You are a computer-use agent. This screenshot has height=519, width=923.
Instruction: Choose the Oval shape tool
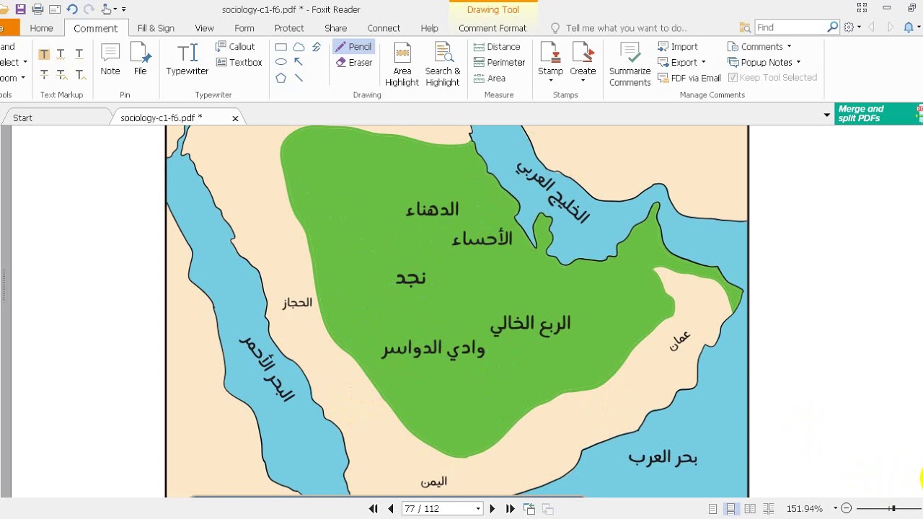pos(281,62)
